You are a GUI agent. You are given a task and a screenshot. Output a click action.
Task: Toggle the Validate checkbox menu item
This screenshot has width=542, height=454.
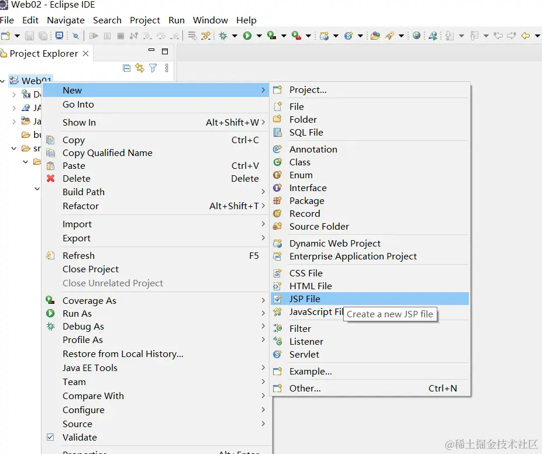pyautogui.click(x=50, y=437)
